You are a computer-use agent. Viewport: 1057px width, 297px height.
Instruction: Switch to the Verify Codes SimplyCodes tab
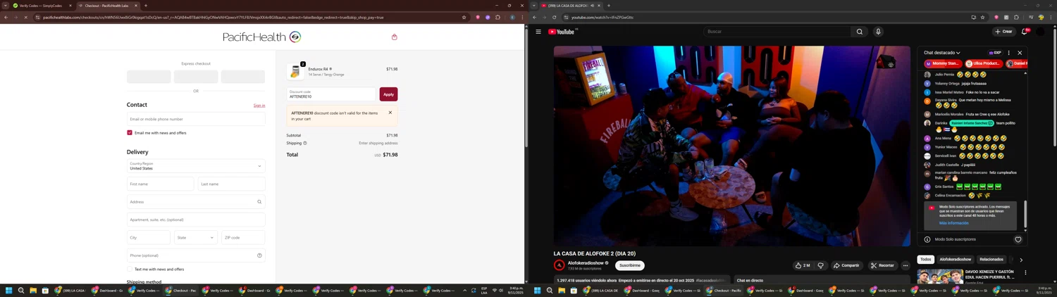pos(42,6)
